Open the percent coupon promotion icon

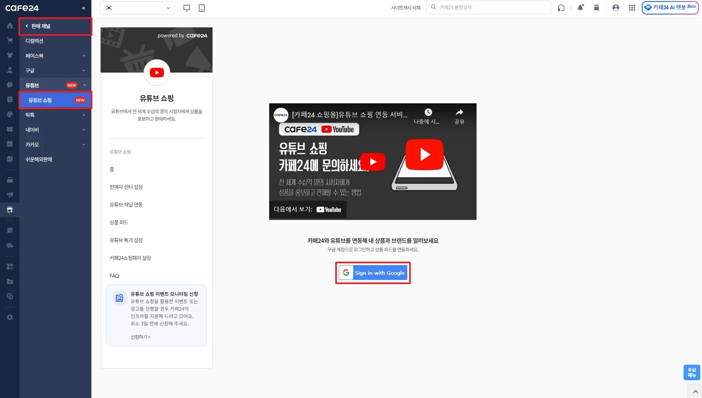click(10, 129)
